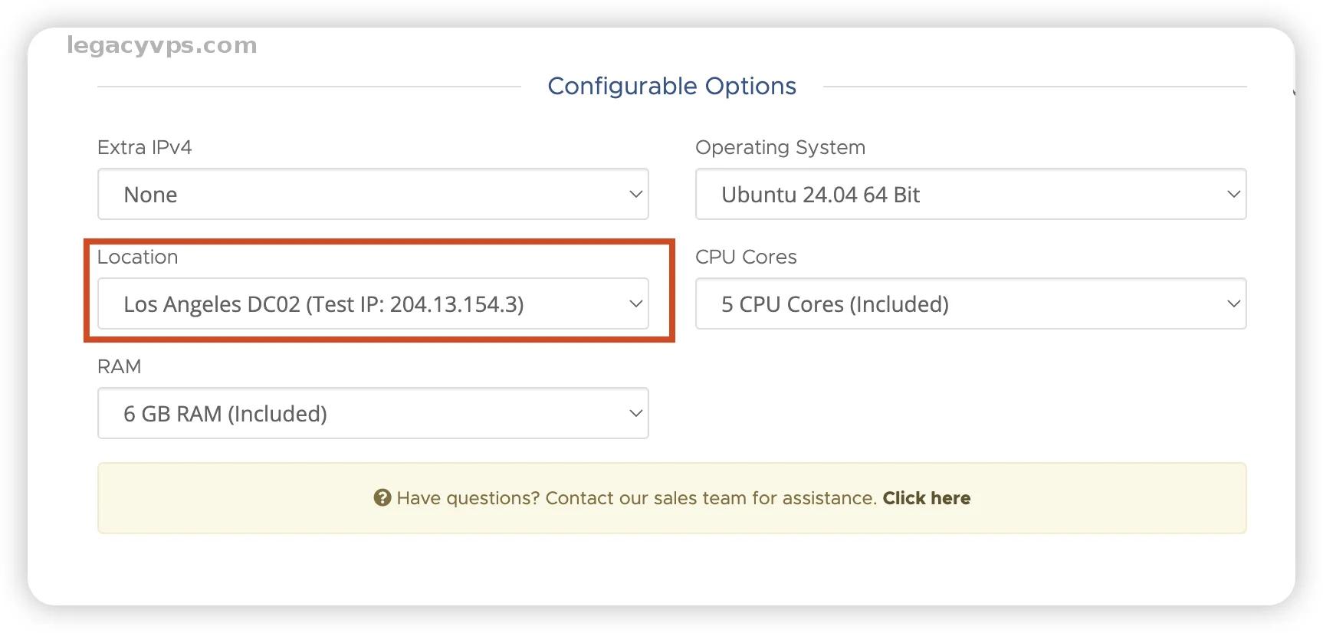Open the 5 CPU Cores (Included) dropdown
The height and width of the screenshot is (633, 1323).
point(970,304)
